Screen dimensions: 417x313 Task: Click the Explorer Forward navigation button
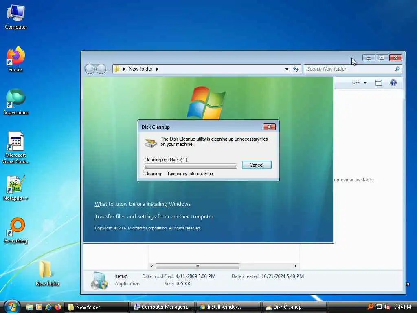click(x=101, y=69)
